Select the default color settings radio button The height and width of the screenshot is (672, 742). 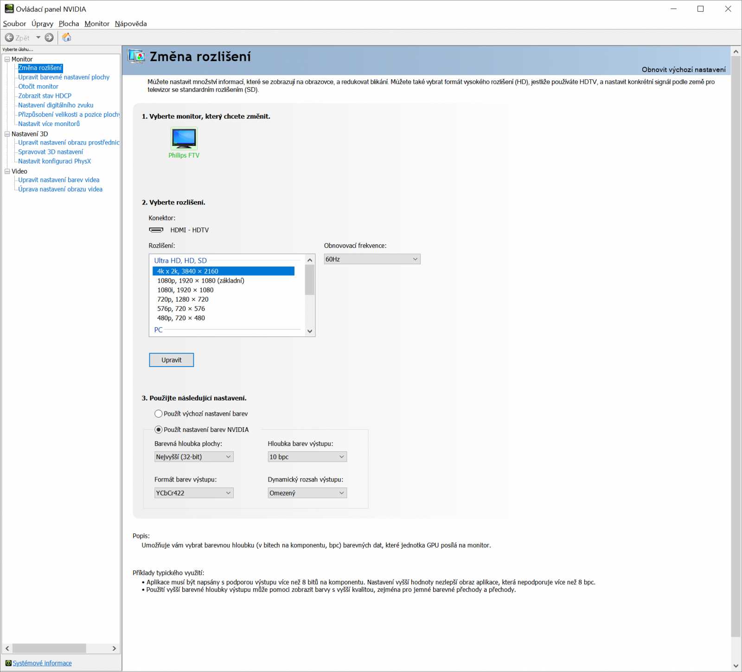(x=158, y=414)
